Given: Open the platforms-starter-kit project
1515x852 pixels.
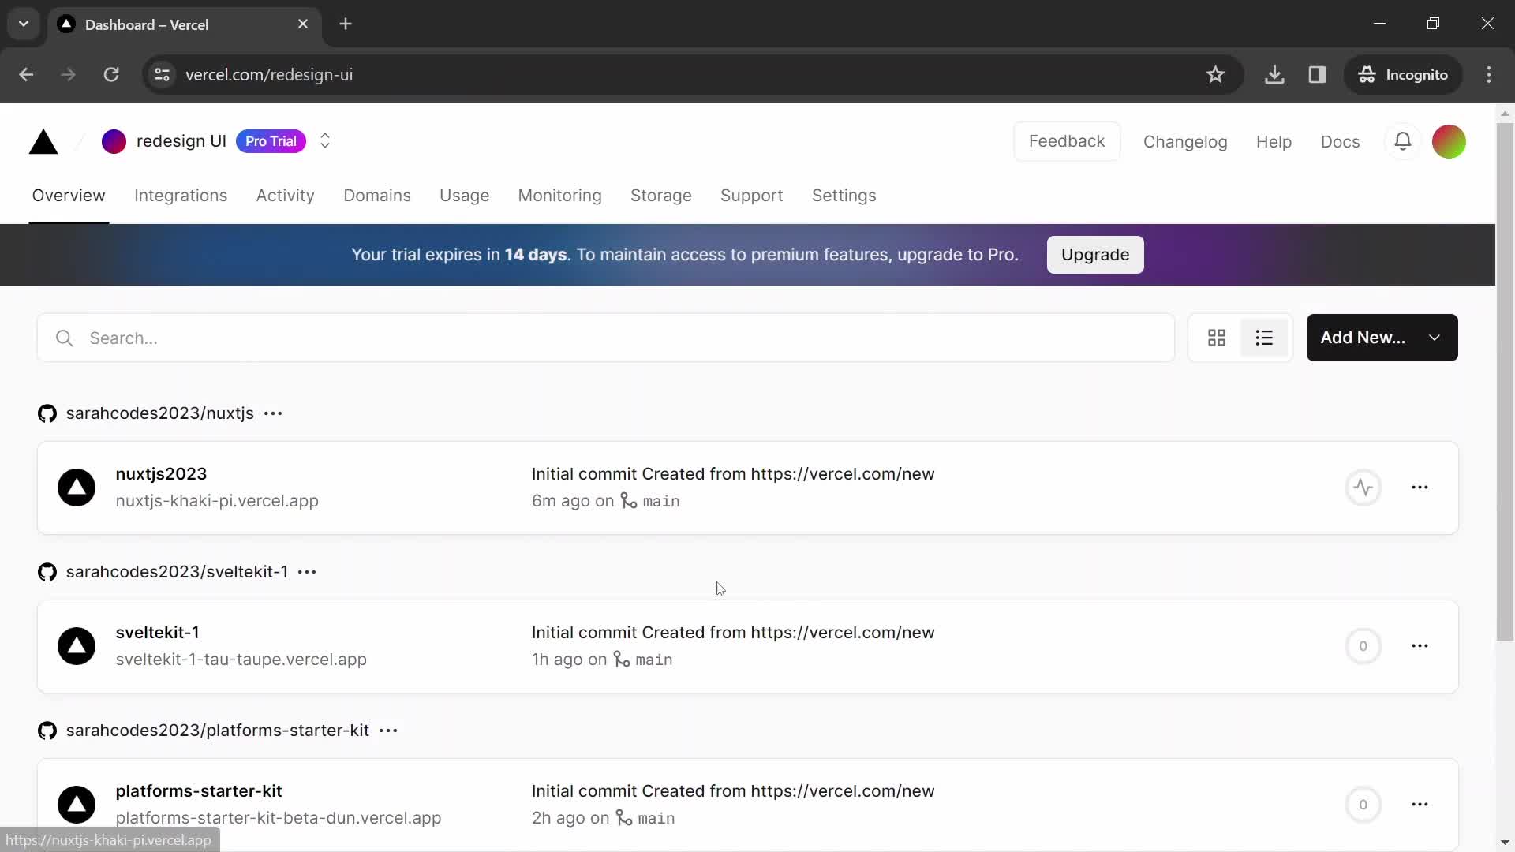Looking at the screenshot, I should click(199, 791).
